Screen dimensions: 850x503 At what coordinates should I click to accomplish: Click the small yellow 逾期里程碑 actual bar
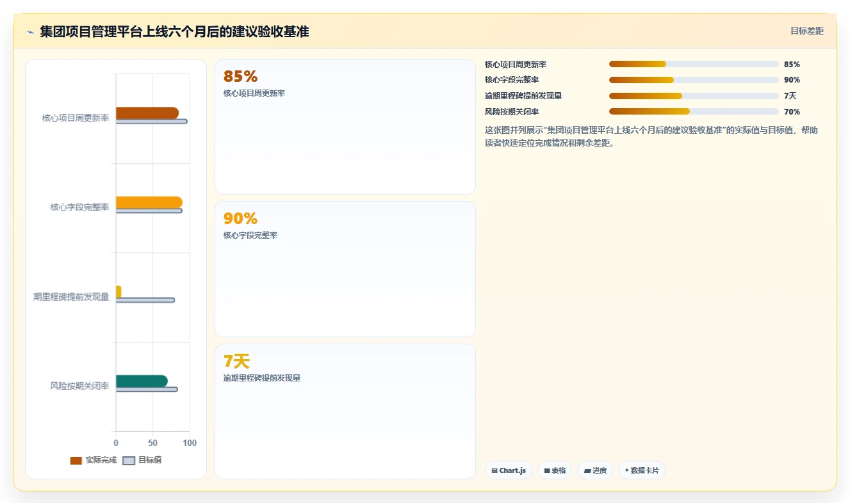(x=119, y=292)
